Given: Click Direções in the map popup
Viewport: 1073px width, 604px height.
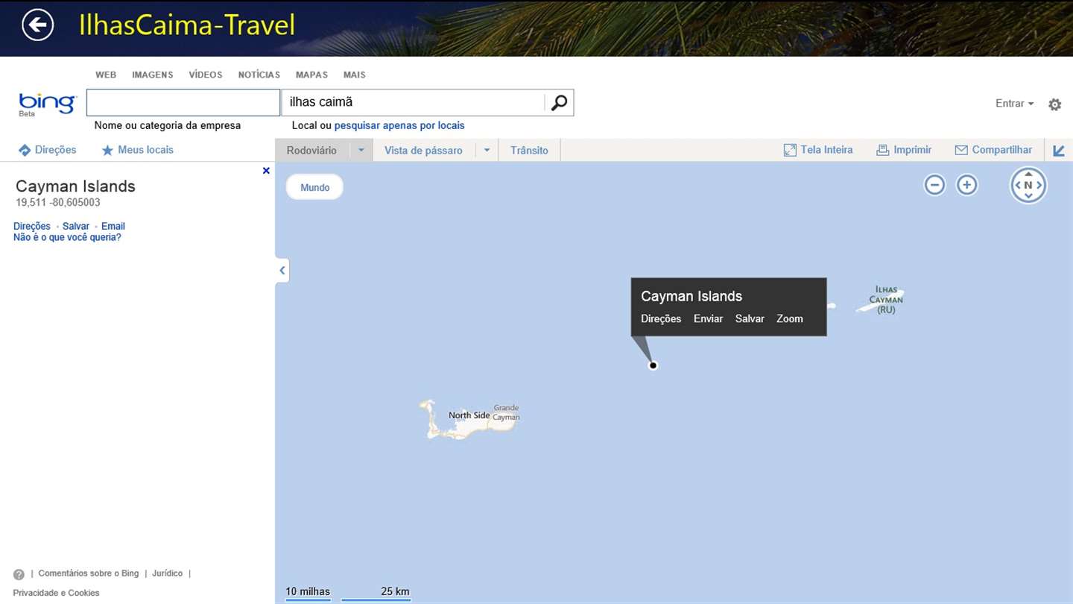Looking at the screenshot, I should tap(661, 318).
